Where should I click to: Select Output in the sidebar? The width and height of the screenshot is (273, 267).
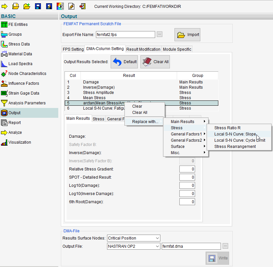pyautogui.click(x=29, y=113)
